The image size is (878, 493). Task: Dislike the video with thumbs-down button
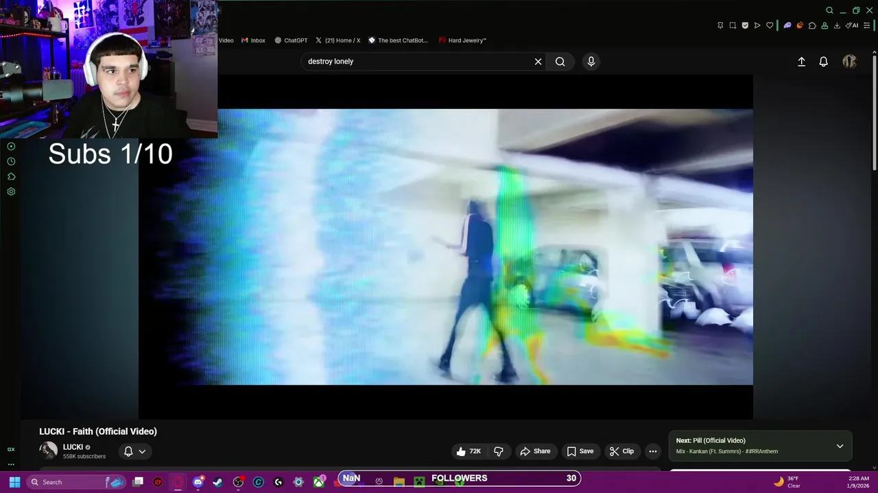click(499, 451)
